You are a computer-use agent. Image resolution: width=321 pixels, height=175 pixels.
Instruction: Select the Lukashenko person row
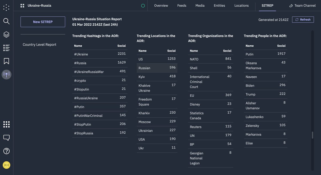[x=266, y=117]
